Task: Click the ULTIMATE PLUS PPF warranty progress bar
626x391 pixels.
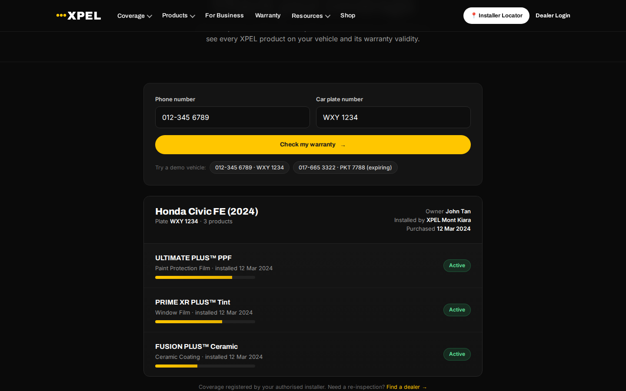Action: [205, 278]
